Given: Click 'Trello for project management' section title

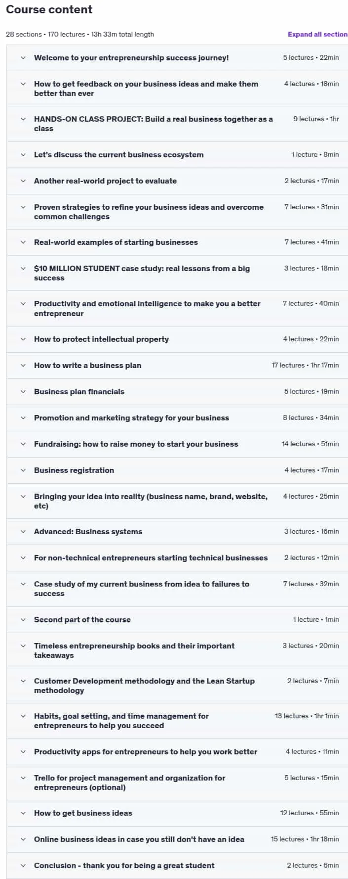Looking at the screenshot, I should 129,783.
